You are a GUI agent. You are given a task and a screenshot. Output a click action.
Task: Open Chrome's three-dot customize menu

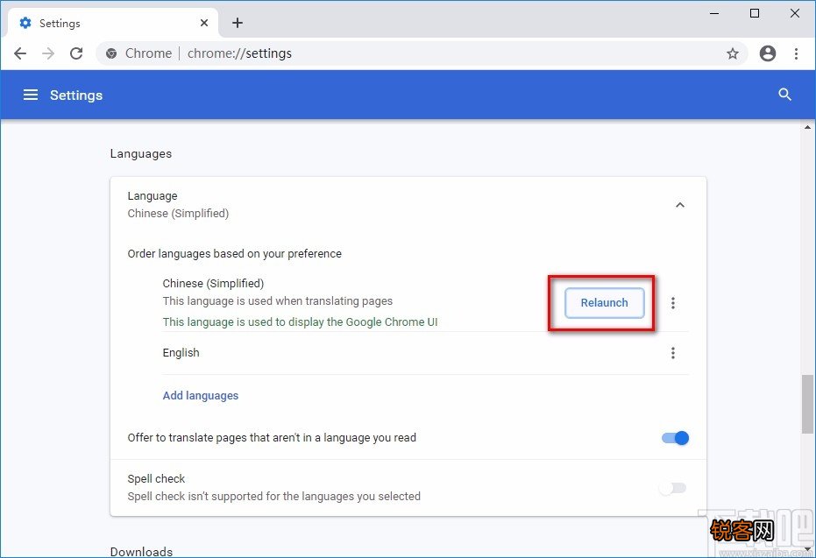796,53
